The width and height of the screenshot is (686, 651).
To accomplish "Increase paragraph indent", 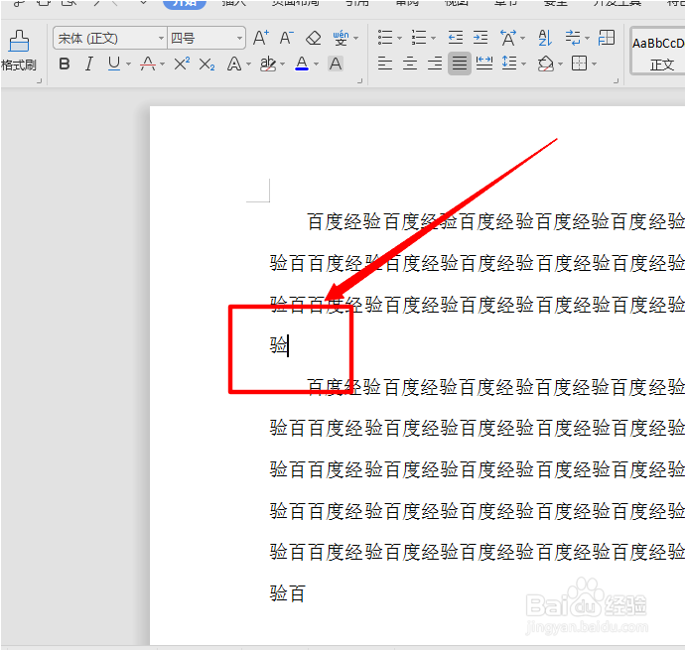I will click(480, 38).
